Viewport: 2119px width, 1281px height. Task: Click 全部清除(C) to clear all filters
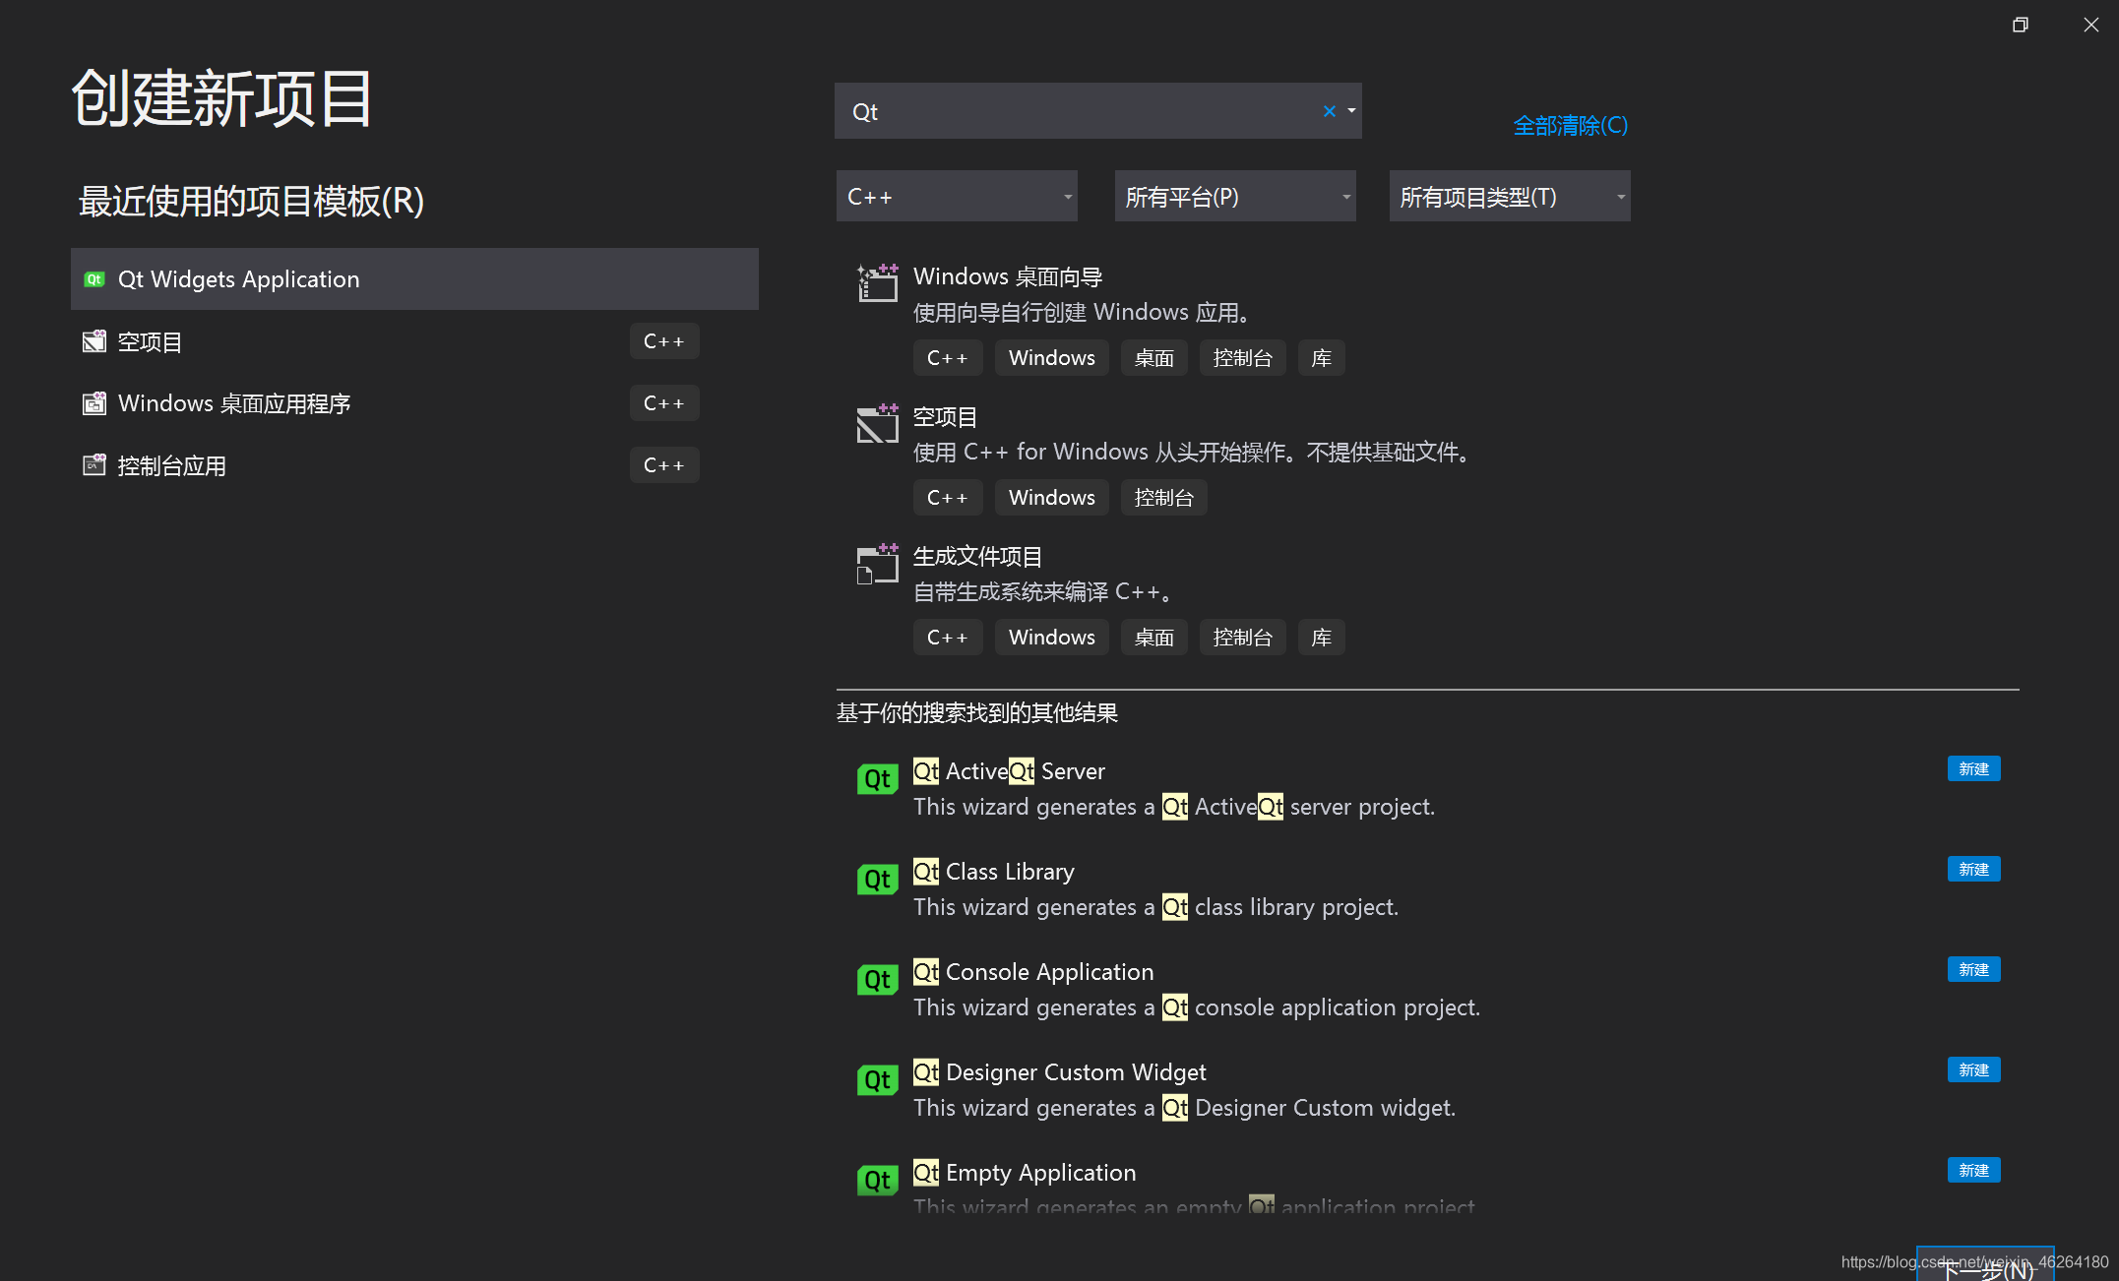click(1571, 125)
